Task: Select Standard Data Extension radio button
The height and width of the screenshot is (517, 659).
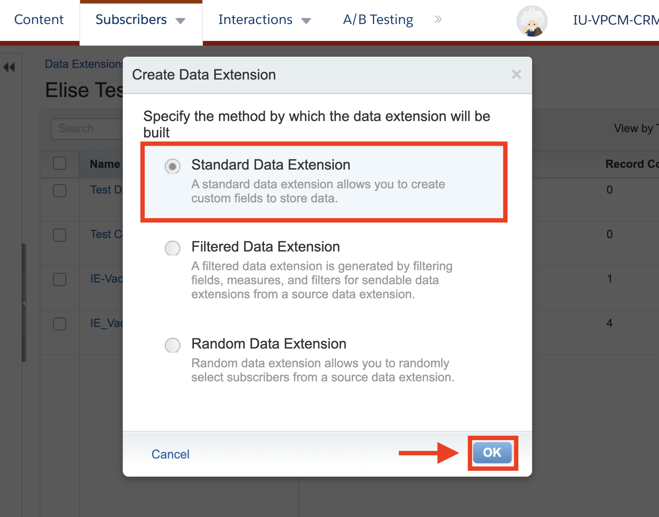Action: tap(172, 166)
